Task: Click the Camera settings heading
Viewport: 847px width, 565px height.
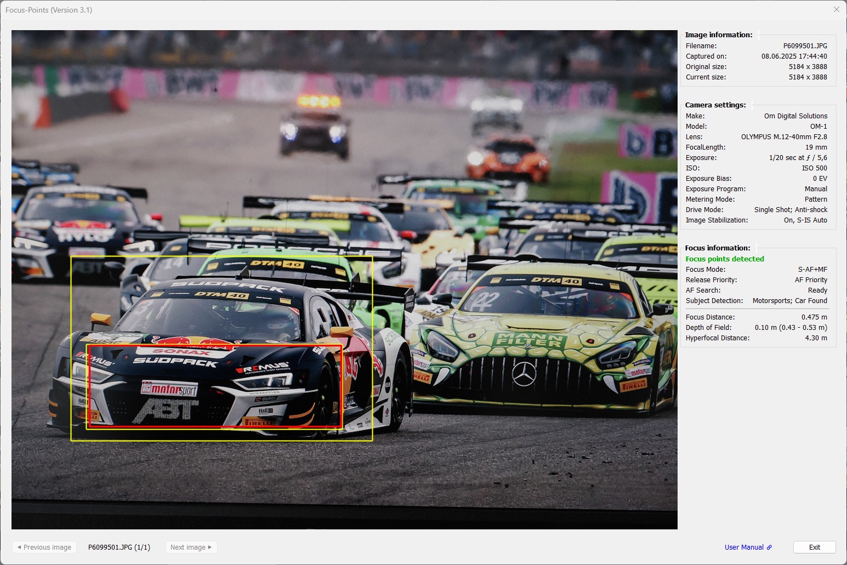Action: (715, 105)
